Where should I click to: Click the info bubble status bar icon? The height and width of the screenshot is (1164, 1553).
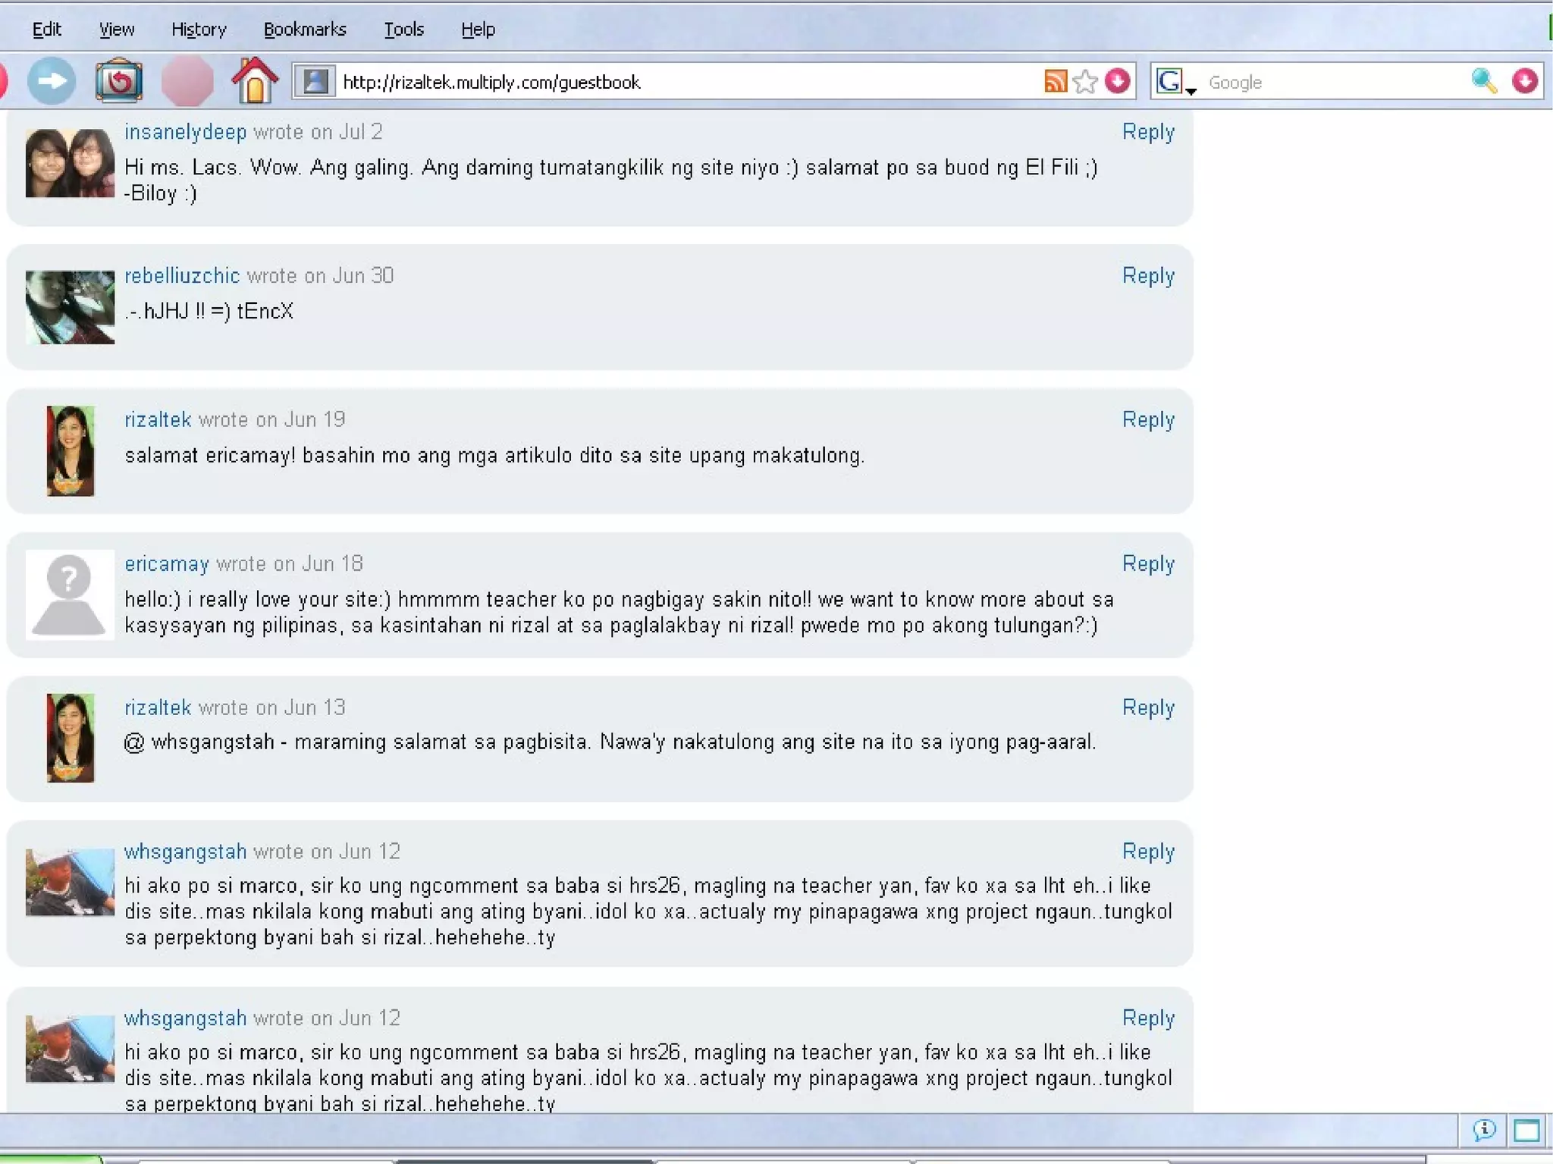click(x=1484, y=1131)
